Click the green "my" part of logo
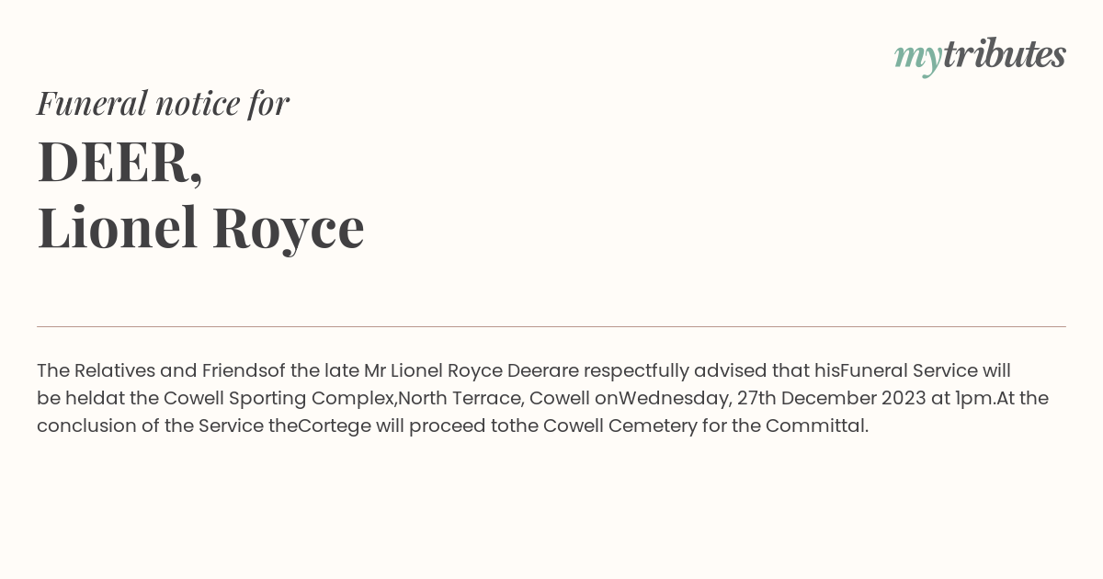 pyautogui.click(x=917, y=58)
